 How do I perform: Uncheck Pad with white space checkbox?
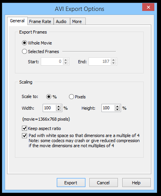[x=24, y=135]
